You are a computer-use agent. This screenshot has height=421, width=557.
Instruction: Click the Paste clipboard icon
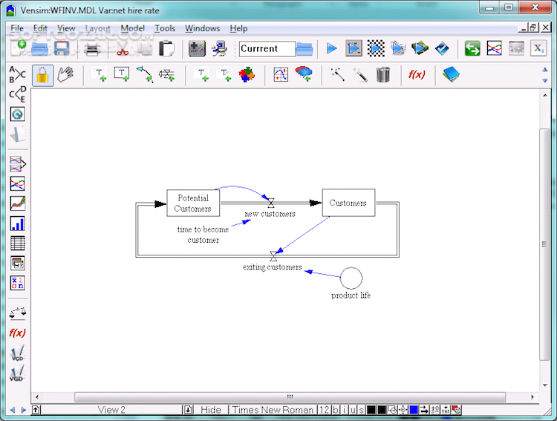pyautogui.click(x=166, y=48)
